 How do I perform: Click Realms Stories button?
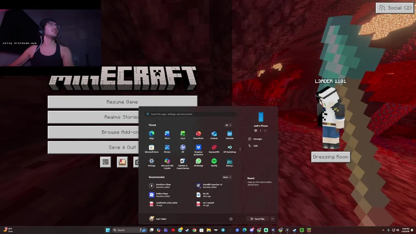tap(93, 117)
